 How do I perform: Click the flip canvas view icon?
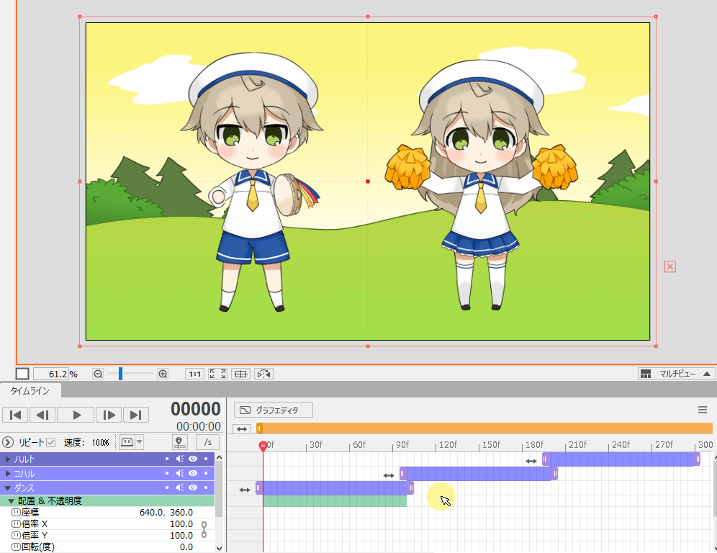(x=264, y=374)
